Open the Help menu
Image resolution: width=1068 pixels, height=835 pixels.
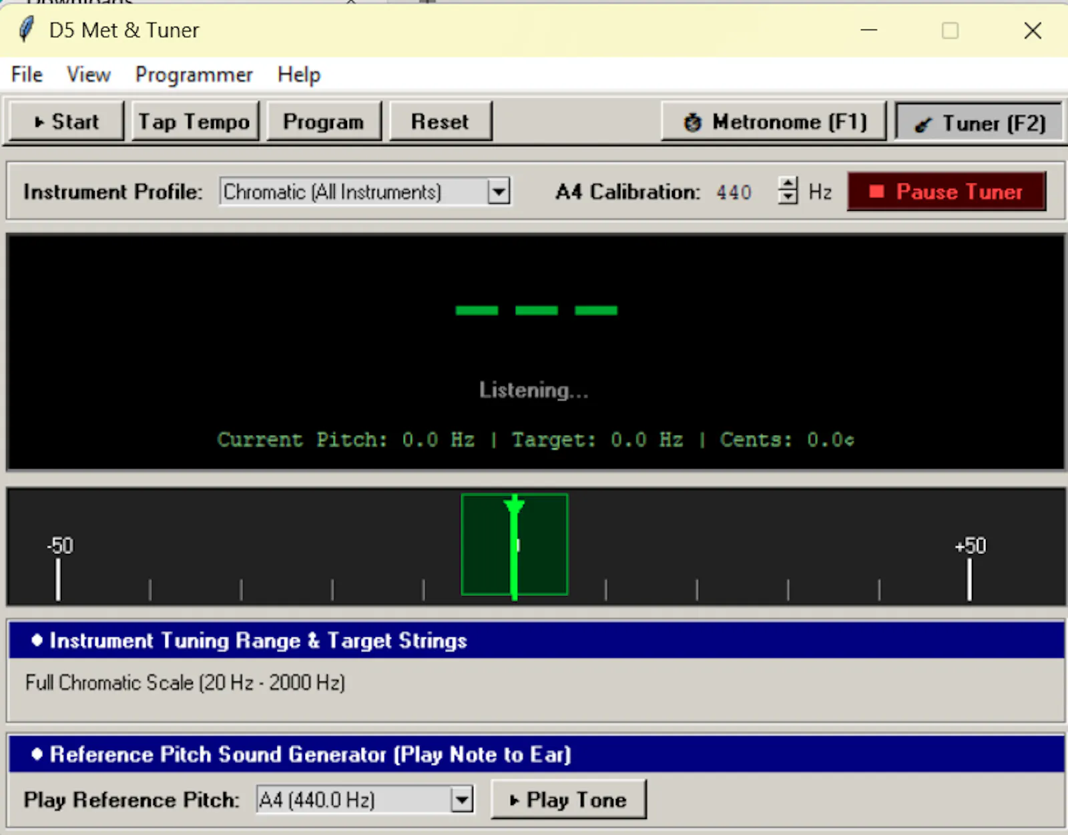(x=299, y=75)
